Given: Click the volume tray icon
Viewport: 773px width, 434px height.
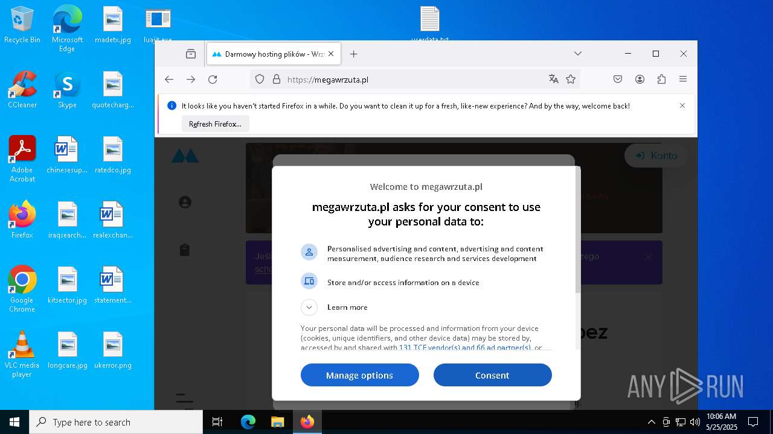Looking at the screenshot, I should 695,422.
